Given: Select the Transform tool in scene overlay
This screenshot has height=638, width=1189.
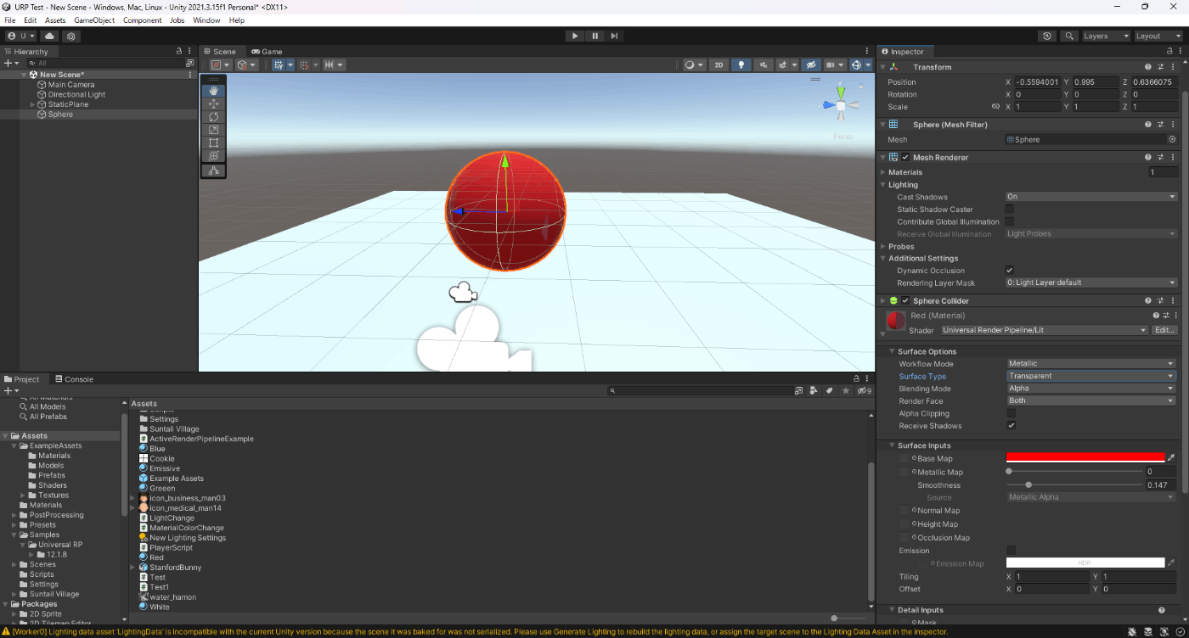Looking at the screenshot, I should tap(213, 156).
